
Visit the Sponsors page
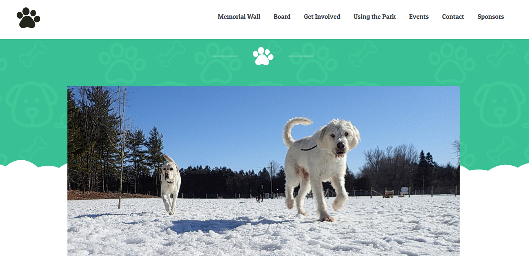click(491, 17)
